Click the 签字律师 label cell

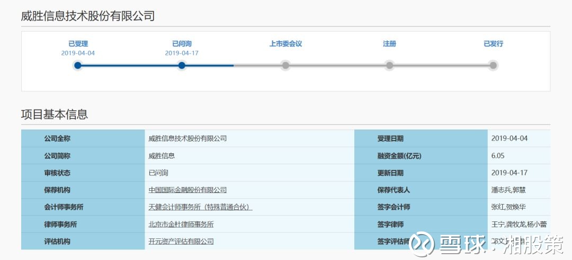coord(421,224)
